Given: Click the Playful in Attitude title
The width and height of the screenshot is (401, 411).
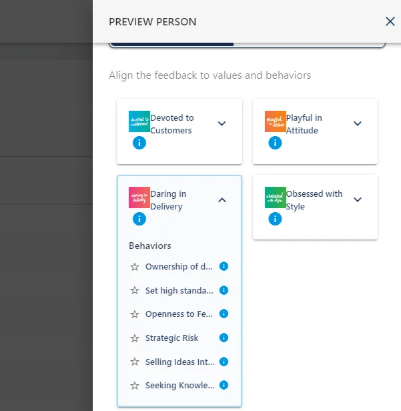Looking at the screenshot, I should [x=304, y=124].
